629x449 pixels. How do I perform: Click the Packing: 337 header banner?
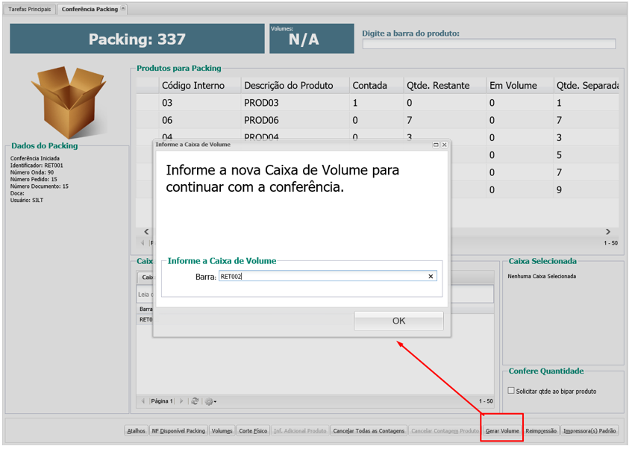[137, 39]
